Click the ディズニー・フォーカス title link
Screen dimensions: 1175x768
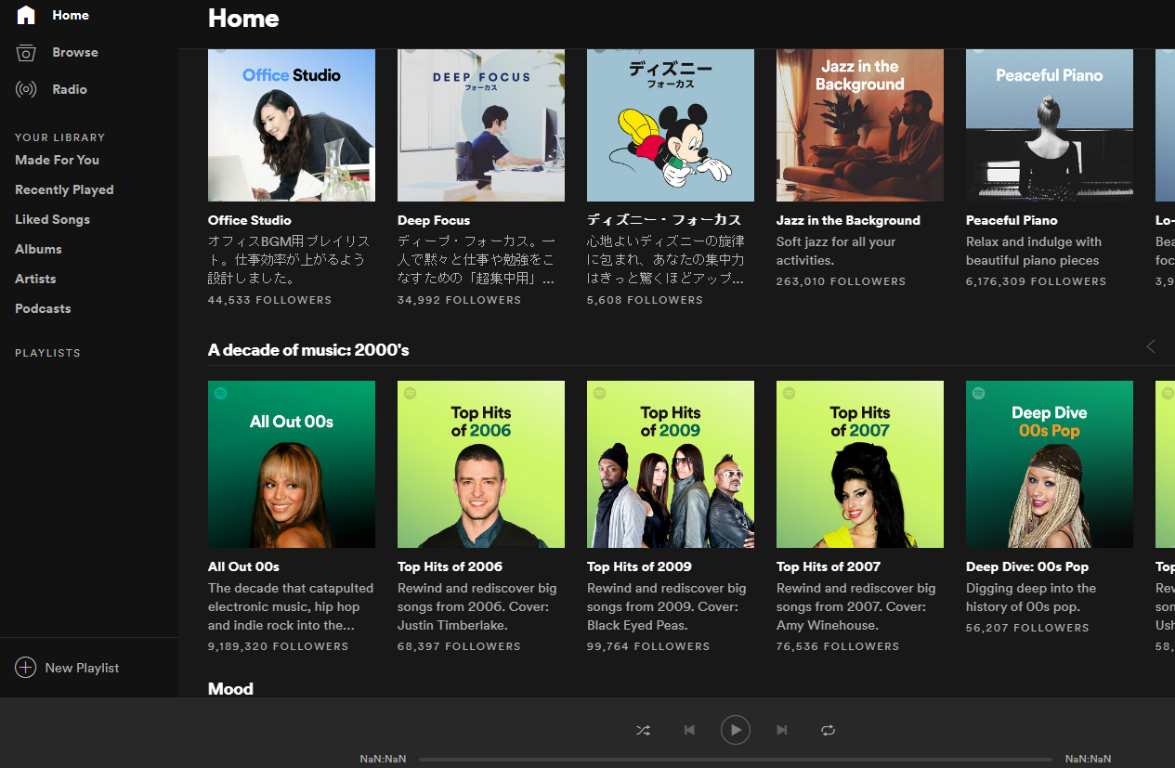[664, 220]
